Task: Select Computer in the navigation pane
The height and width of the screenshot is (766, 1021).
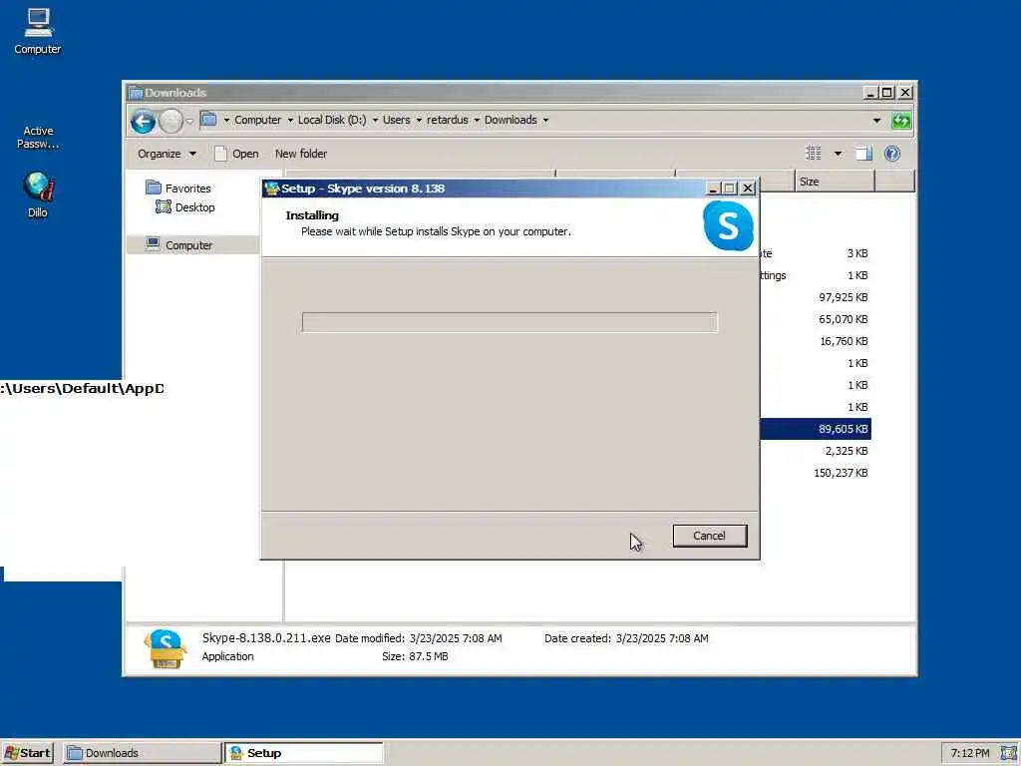Action: (188, 245)
